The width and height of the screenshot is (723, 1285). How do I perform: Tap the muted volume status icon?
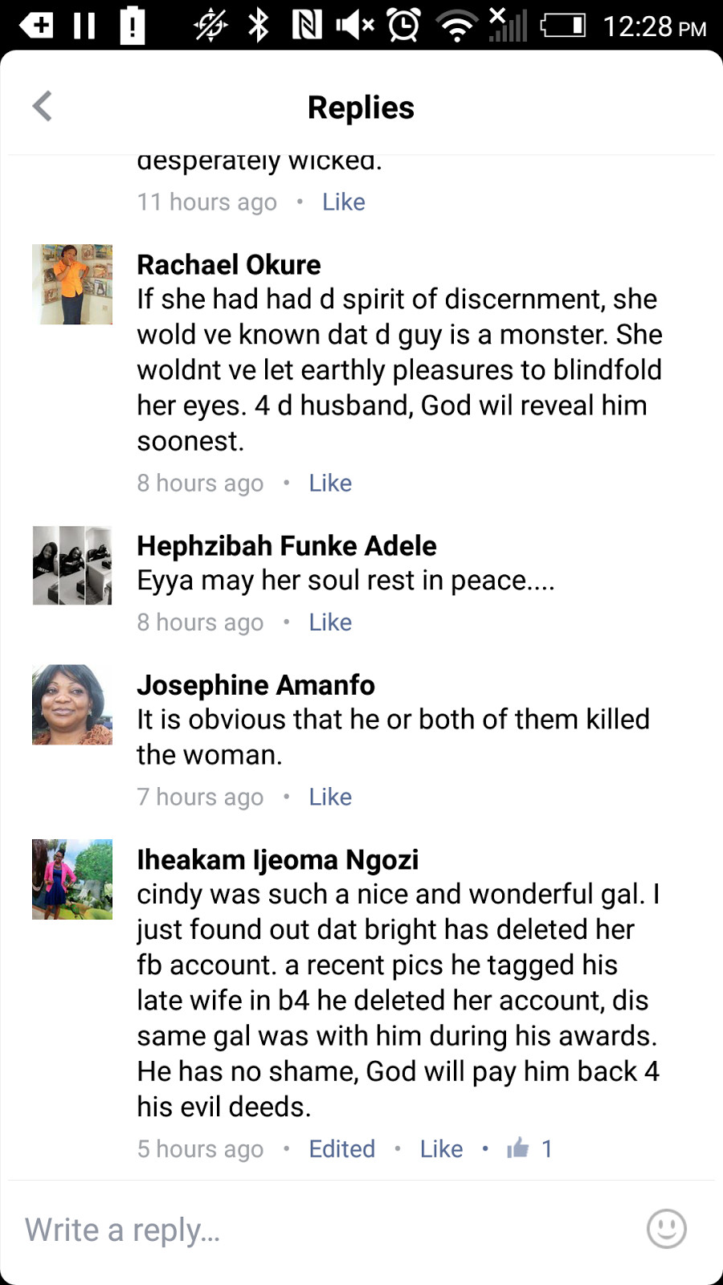(x=354, y=26)
